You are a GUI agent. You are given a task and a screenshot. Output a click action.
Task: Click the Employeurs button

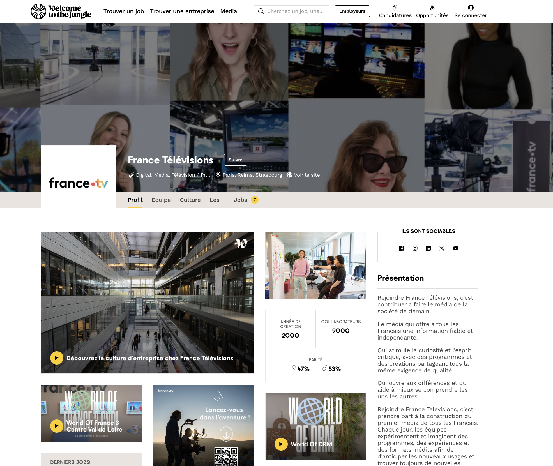352,11
